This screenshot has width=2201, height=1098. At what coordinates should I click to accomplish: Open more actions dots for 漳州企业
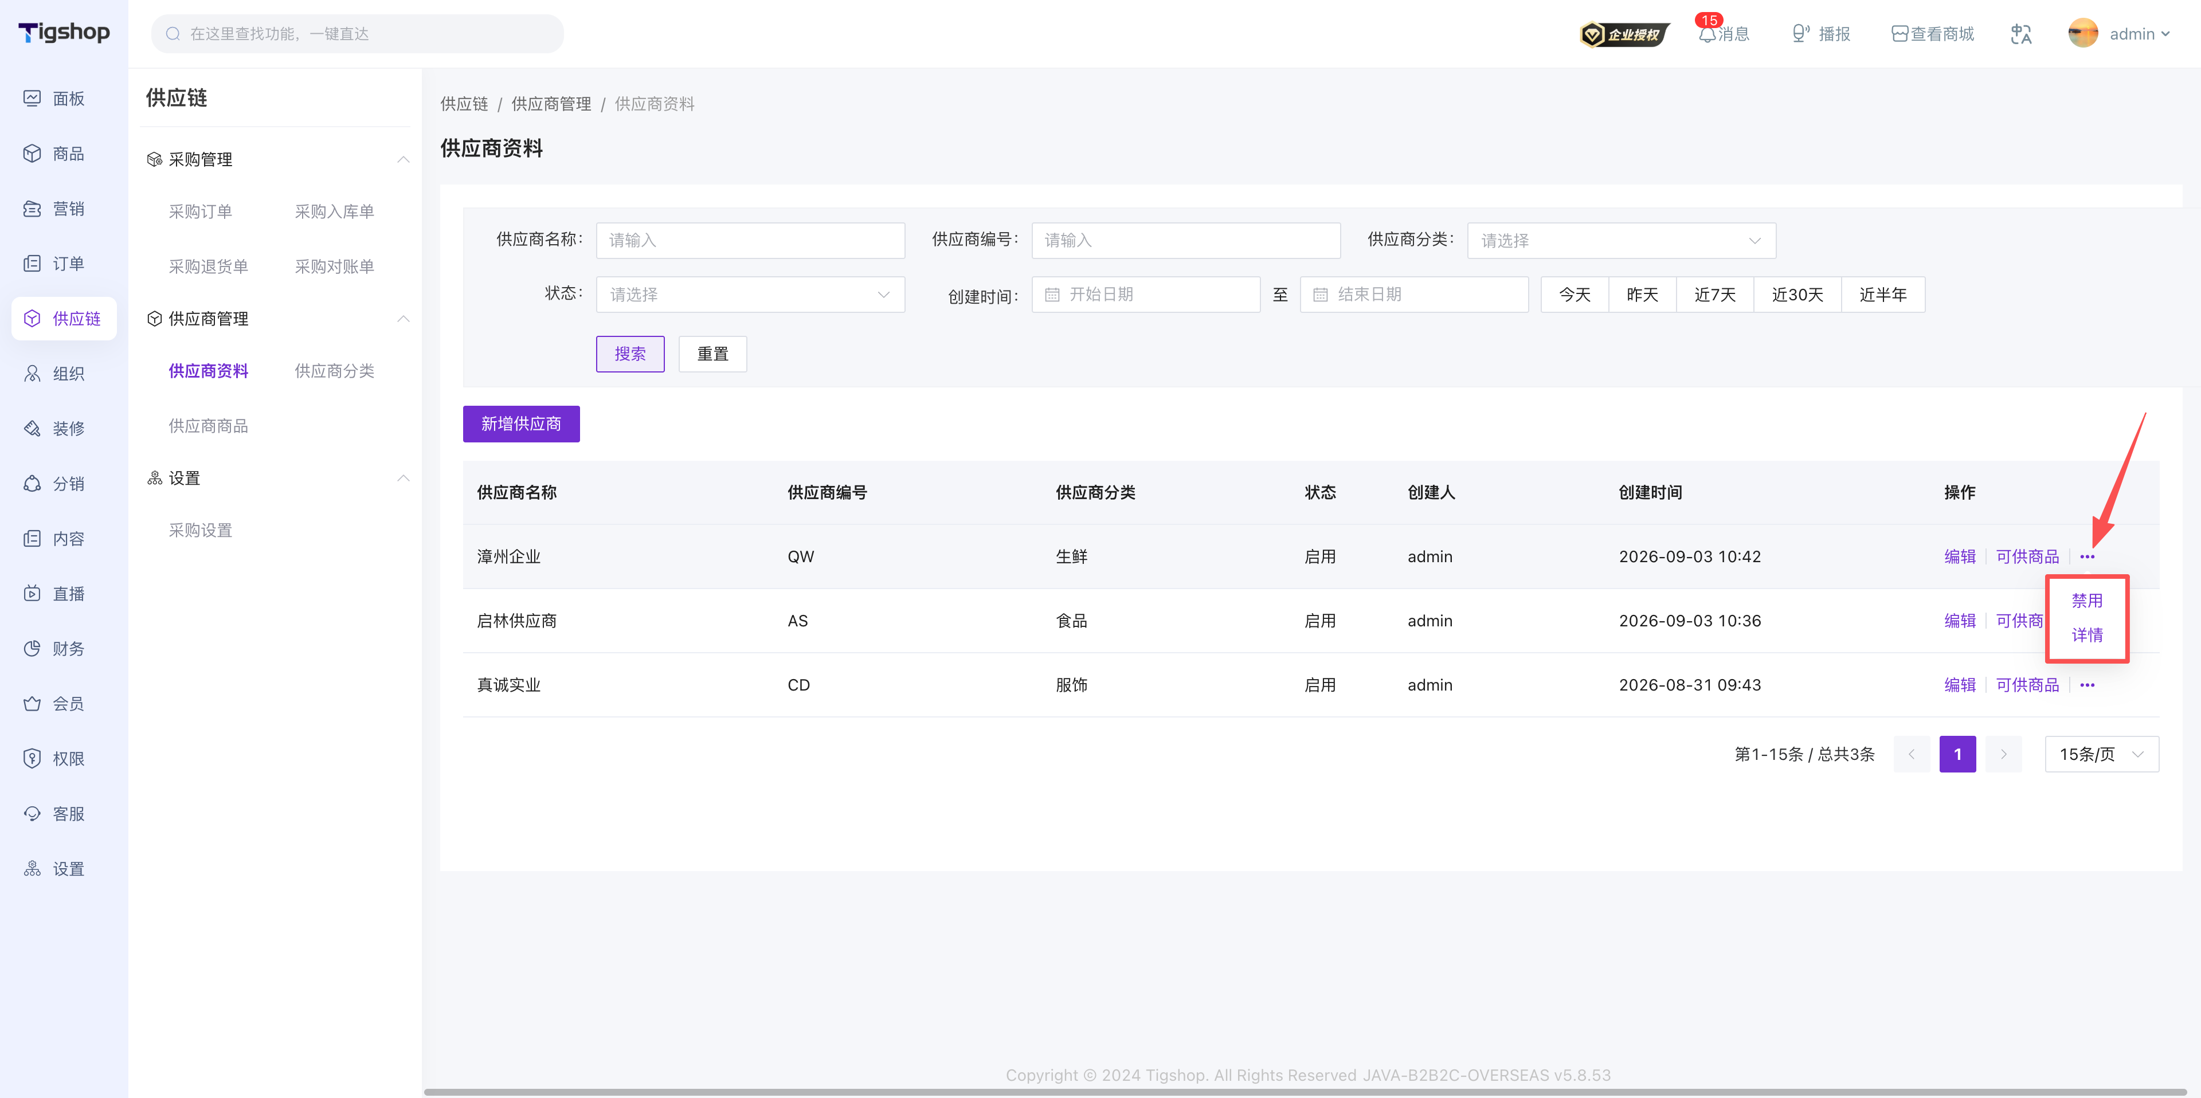tap(2088, 557)
